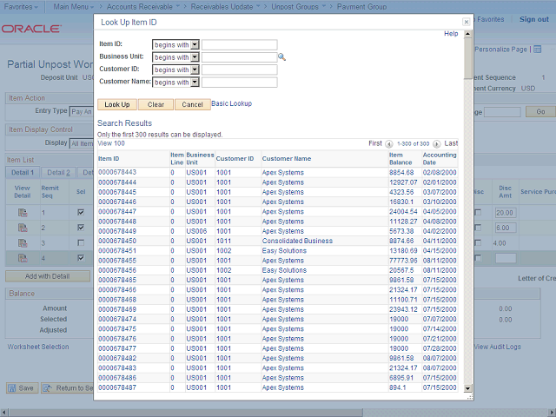Open the Customer ID operator dropdown
Image resolution: width=556 pixels, height=417 pixels.
194,69
